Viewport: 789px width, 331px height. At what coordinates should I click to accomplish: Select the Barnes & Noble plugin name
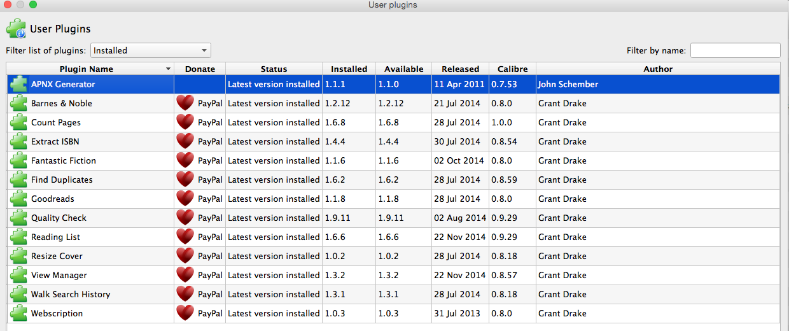click(62, 103)
